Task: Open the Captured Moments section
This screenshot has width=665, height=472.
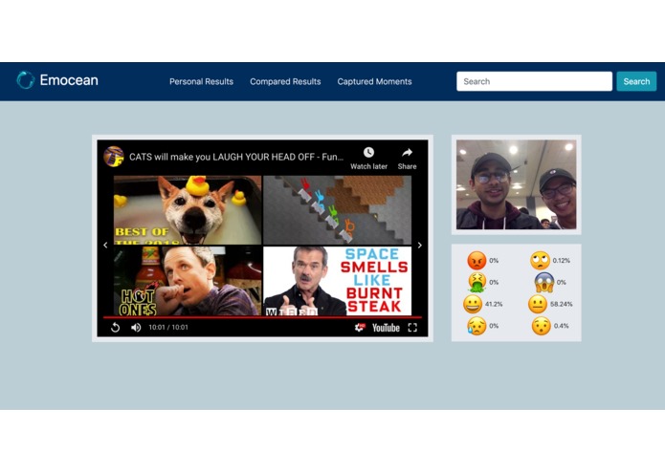Action: click(374, 81)
